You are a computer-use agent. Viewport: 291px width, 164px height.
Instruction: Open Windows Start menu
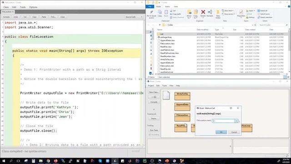[4, 161]
